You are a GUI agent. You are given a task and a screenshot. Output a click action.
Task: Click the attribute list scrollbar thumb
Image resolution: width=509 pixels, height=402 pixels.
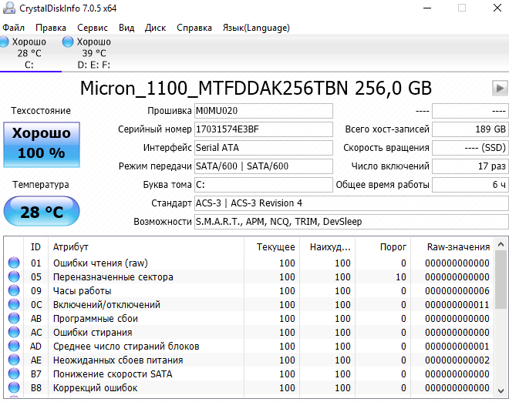point(501,280)
